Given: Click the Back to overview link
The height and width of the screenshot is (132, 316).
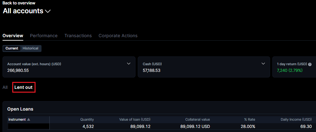Looking at the screenshot, I should coord(19,3).
